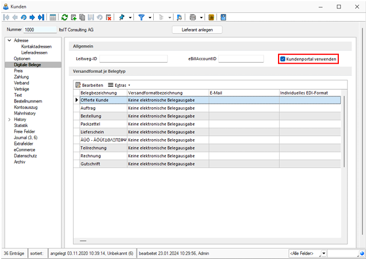Click into the Nummer field
The image size is (366, 259).
pos(40,30)
